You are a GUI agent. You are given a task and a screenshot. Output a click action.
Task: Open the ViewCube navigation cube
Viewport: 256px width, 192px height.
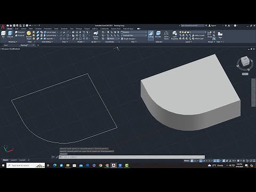[245, 61]
